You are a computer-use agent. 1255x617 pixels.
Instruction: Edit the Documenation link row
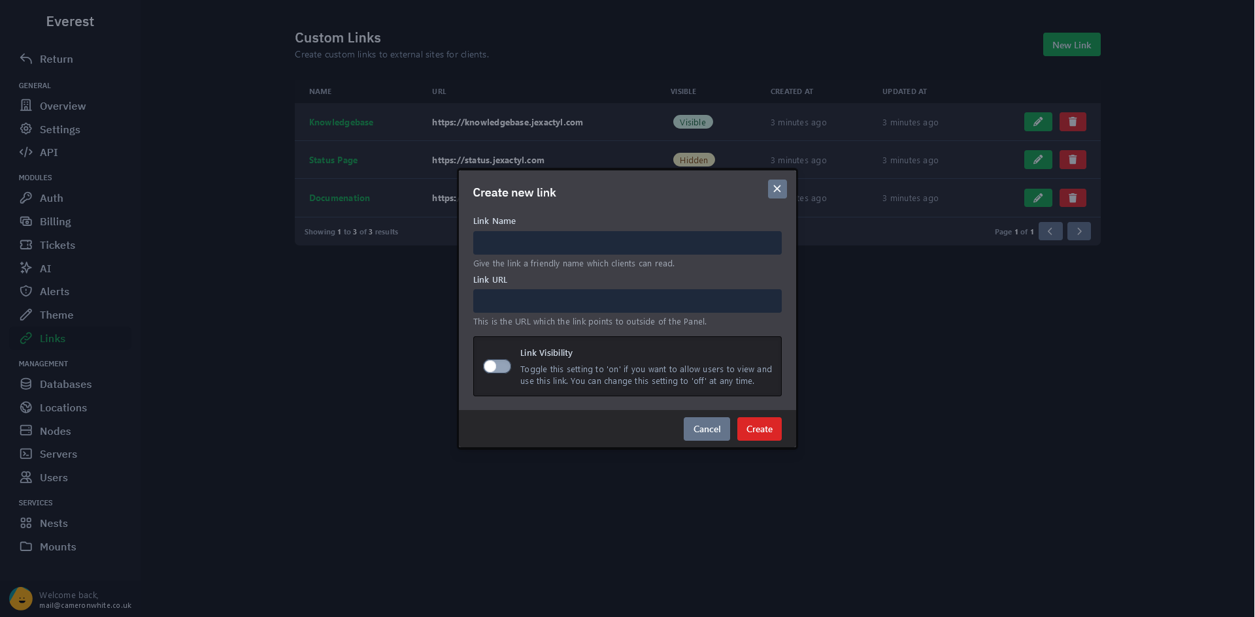point(1038,198)
